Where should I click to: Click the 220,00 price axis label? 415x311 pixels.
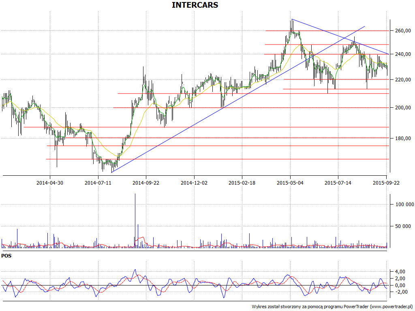[x=403, y=80]
